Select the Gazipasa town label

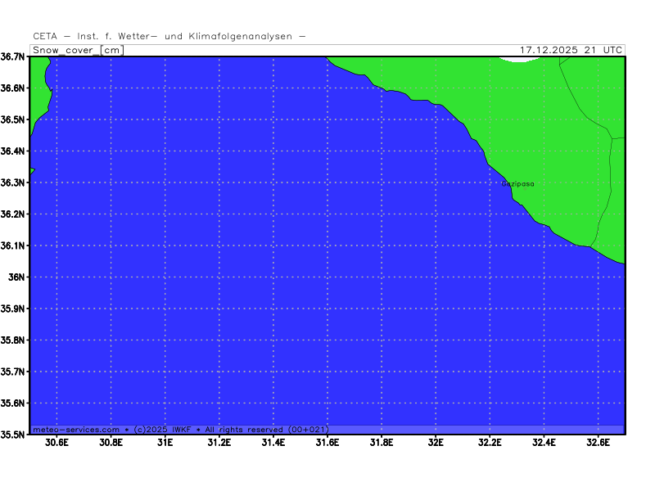tap(517, 184)
